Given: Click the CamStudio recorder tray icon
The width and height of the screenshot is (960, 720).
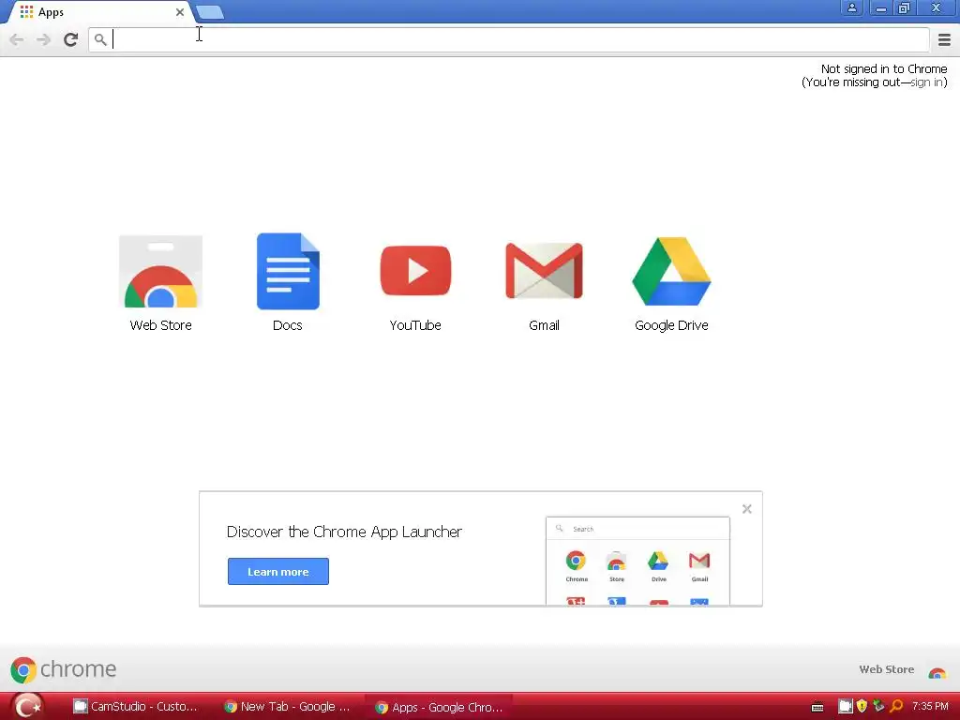Looking at the screenshot, I should (x=845, y=706).
